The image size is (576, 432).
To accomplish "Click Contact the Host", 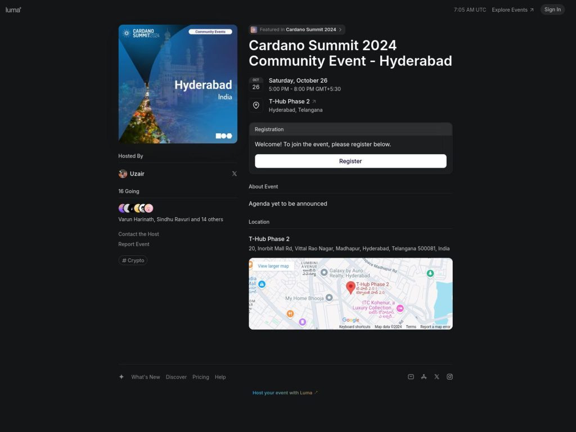I will [138, 233].
